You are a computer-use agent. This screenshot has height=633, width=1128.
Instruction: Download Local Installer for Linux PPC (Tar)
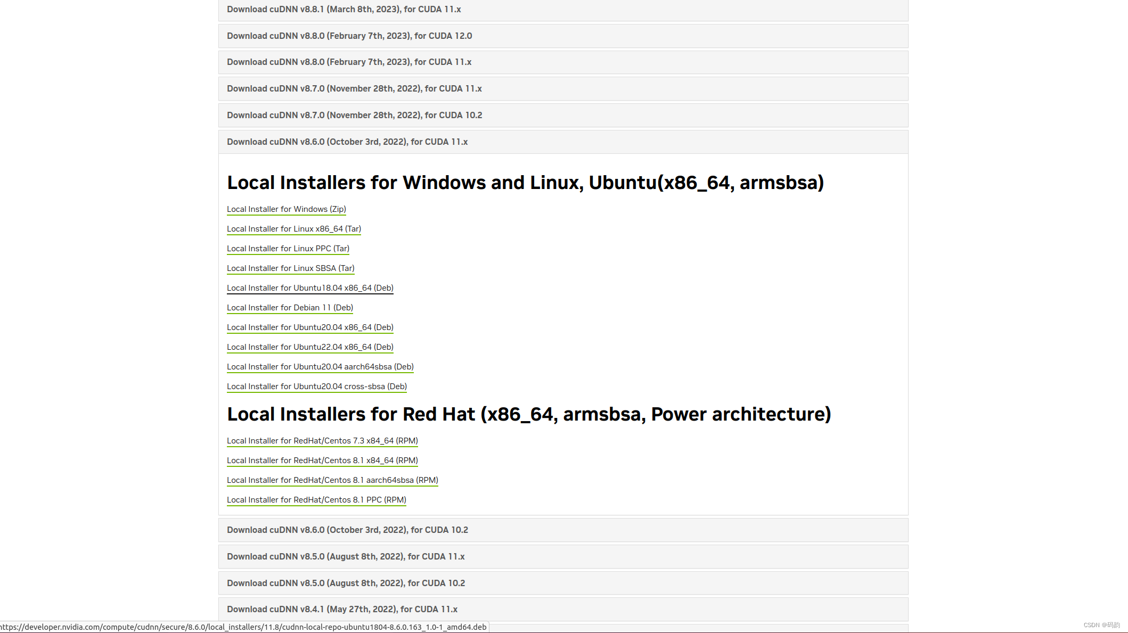coord(288,249)
